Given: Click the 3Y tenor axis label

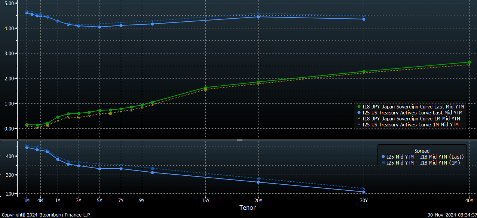Looking at the screenshot, I should tap(79, 201).
